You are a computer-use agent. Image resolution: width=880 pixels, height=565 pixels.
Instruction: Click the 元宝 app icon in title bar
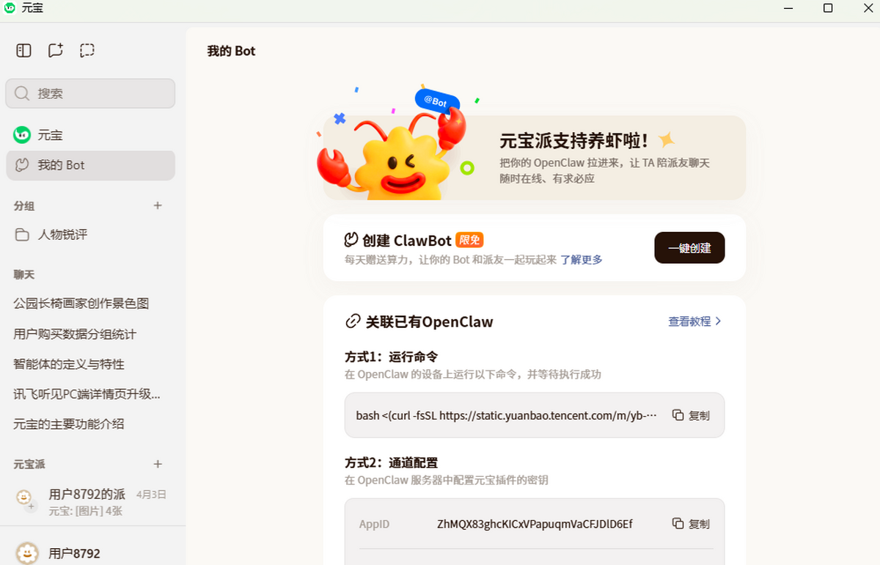pos(10,8)
